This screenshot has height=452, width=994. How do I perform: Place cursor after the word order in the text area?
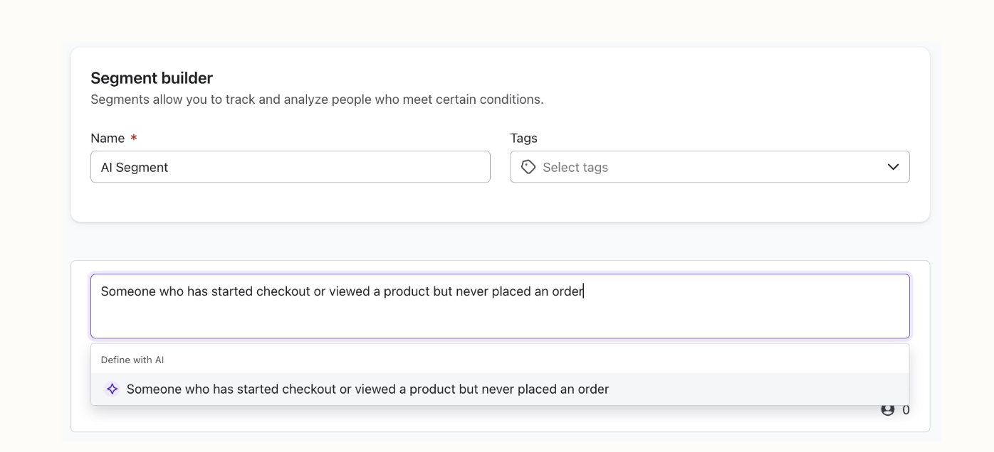[584, 291]
